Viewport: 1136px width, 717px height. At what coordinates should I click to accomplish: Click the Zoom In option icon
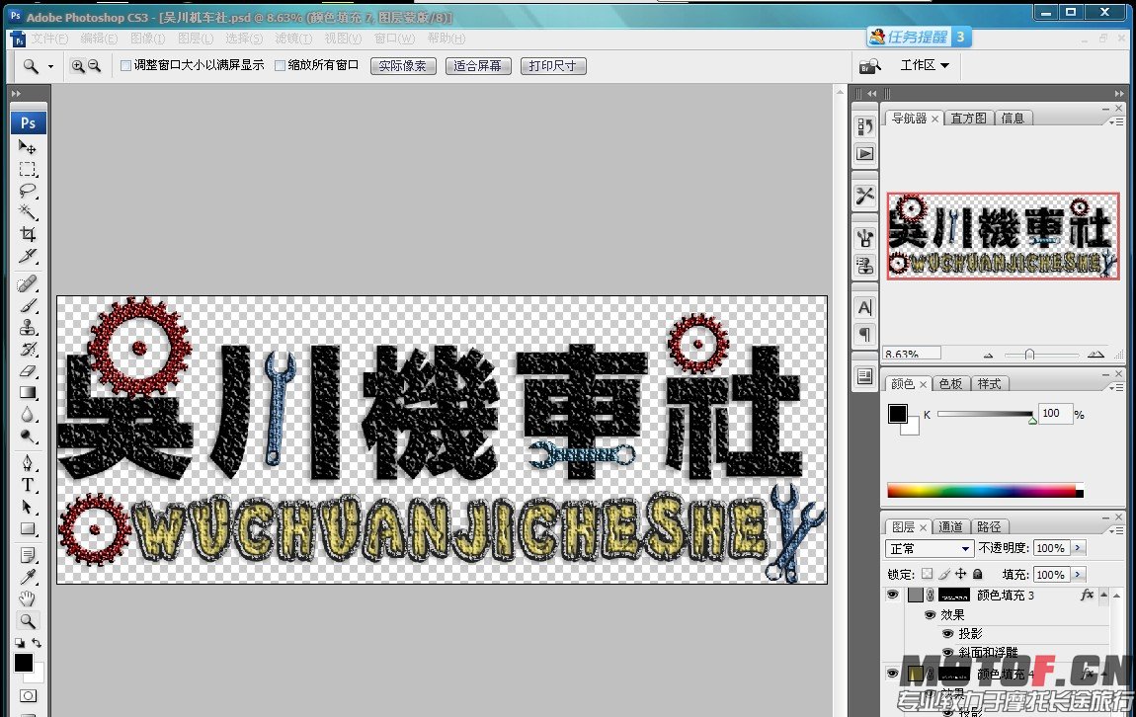(77, 66)
